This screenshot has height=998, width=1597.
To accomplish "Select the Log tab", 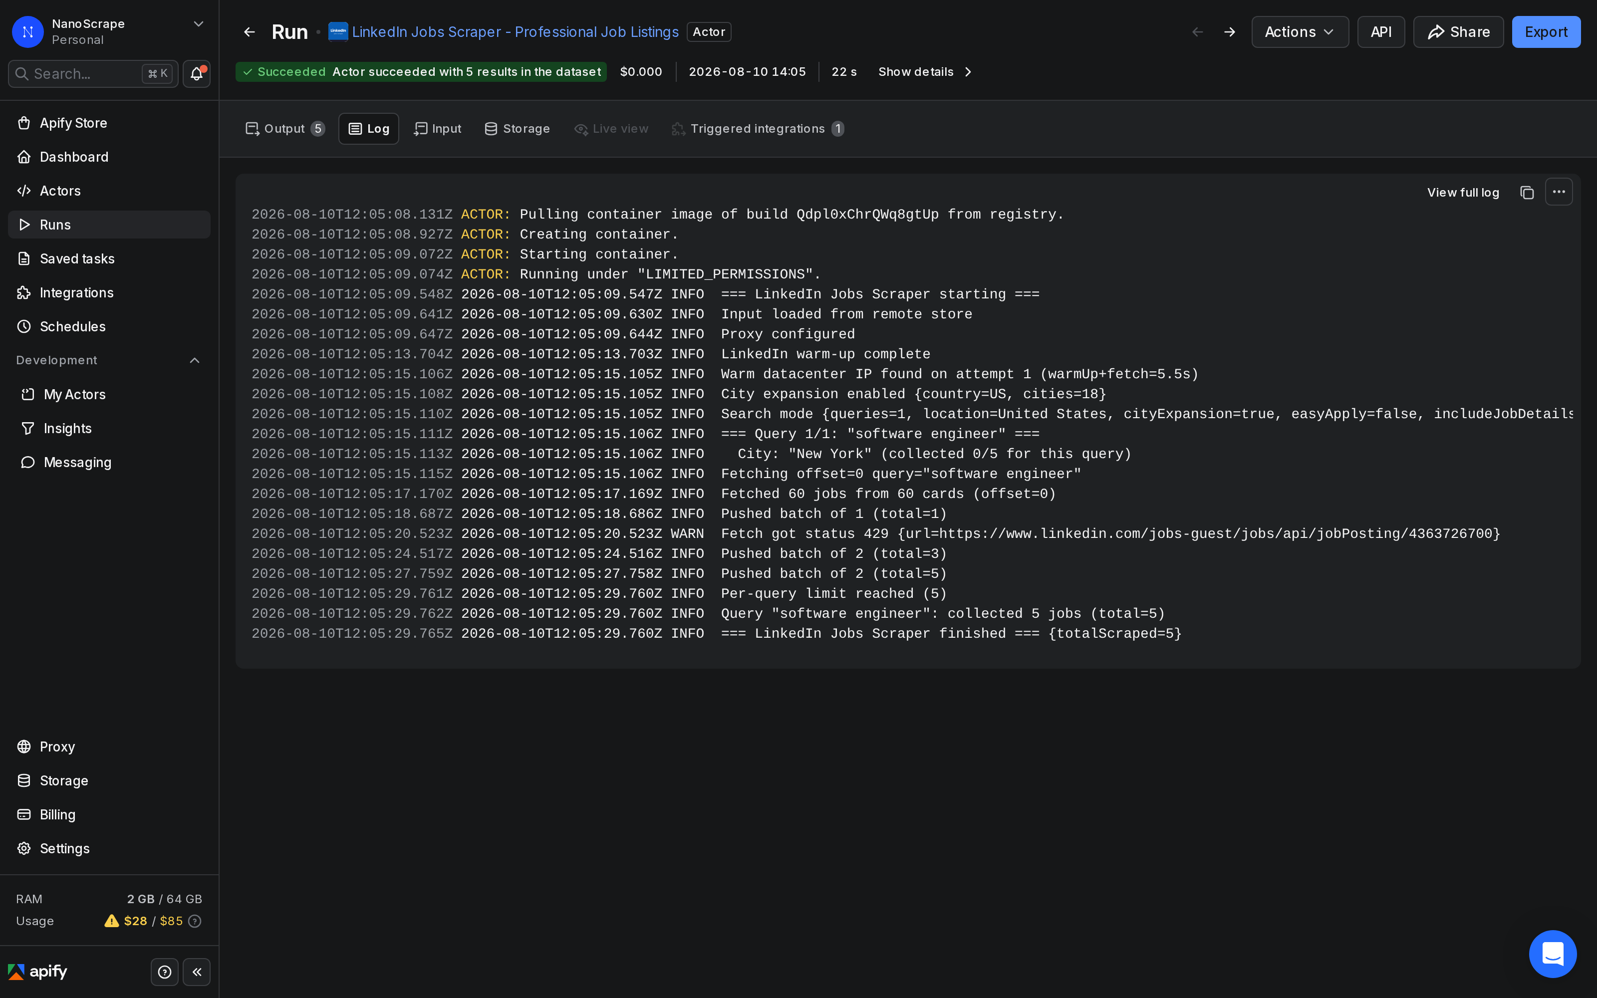I will (368, 129).
